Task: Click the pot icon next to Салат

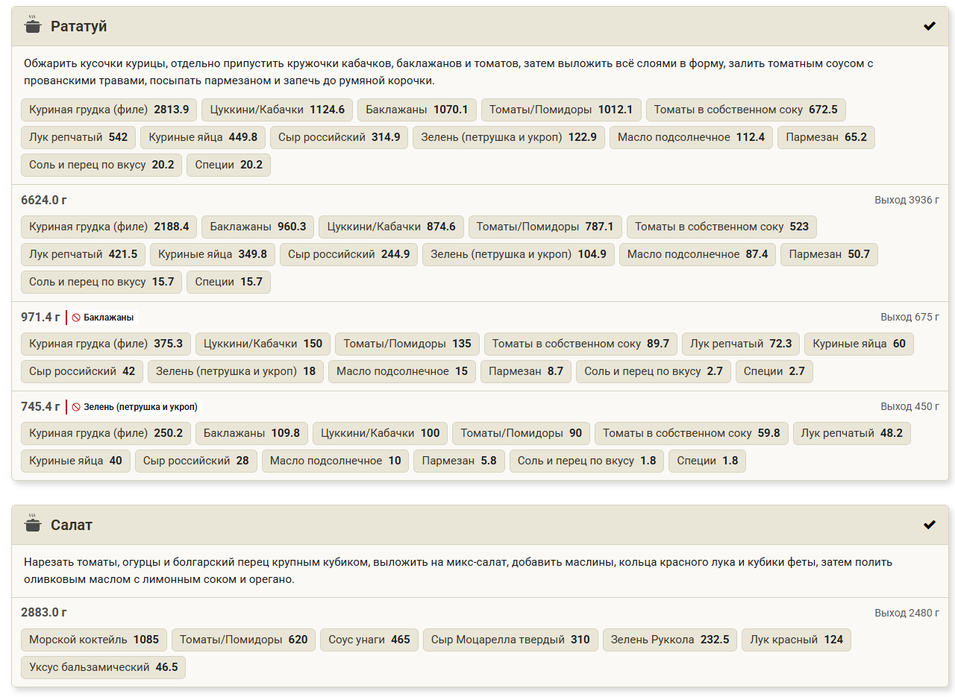Action: (32, 524)
